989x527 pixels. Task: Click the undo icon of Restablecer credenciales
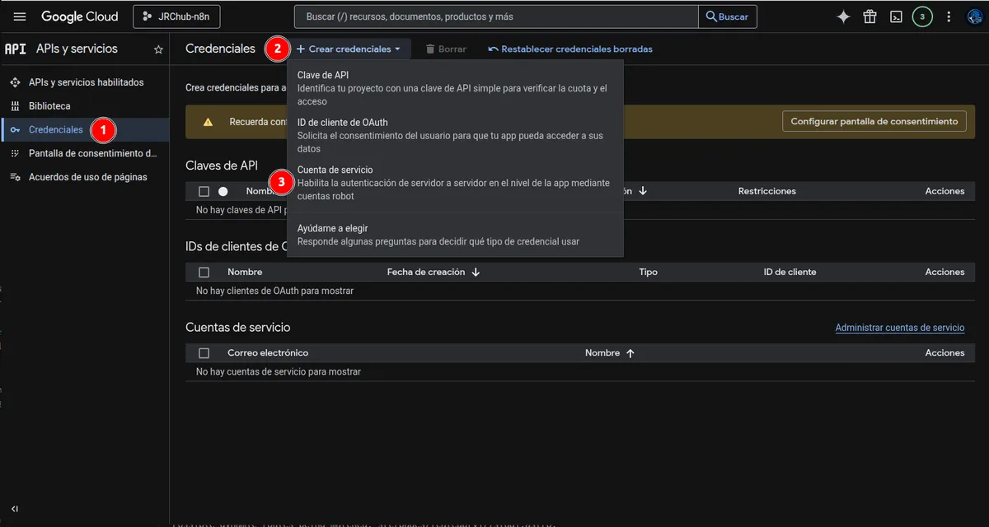pos(493,49)
